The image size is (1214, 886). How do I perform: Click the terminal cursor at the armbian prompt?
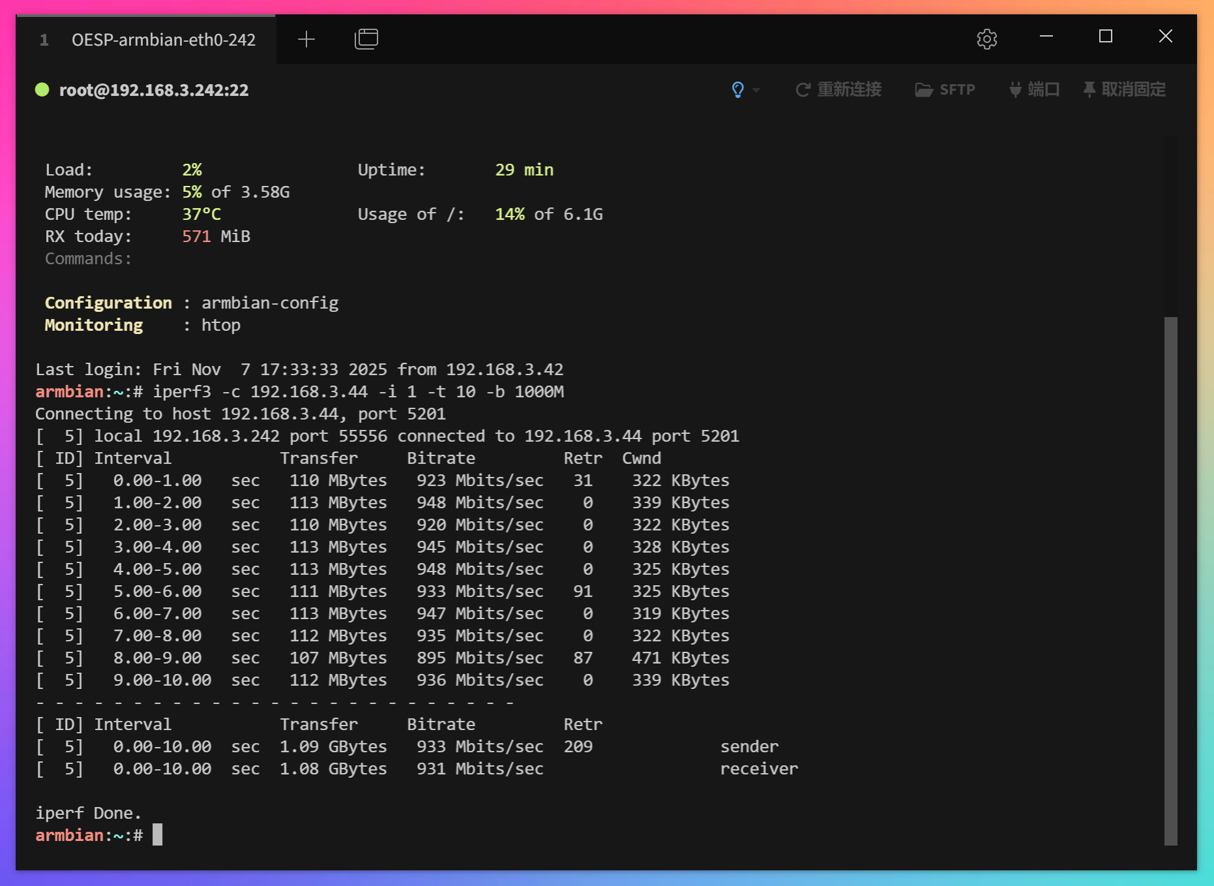click(x=157, y=835)
